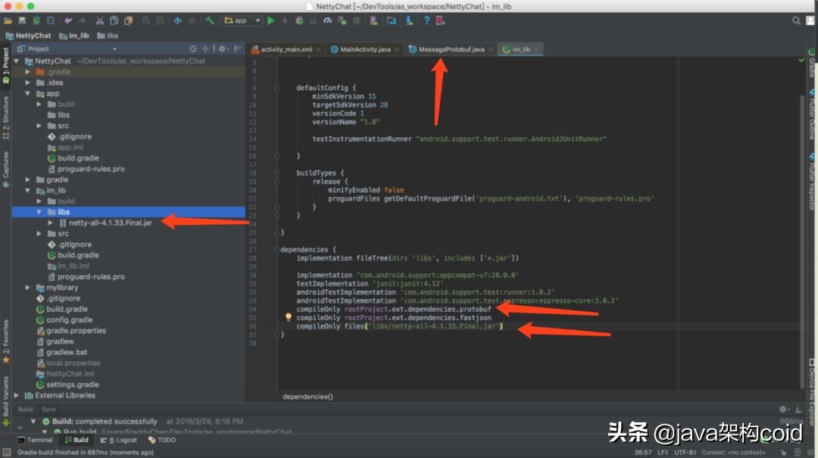
Task: Click the Profile gauge icon
Action: click(x=328, y=21)
